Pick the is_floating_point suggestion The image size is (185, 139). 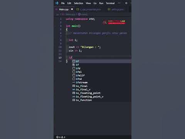102,93
